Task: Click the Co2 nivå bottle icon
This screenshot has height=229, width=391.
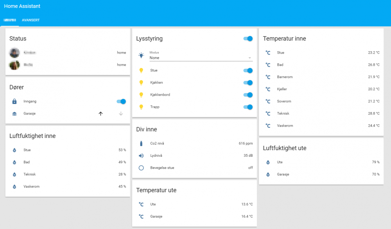Action: pyautogui.click(x=141, y=143)
